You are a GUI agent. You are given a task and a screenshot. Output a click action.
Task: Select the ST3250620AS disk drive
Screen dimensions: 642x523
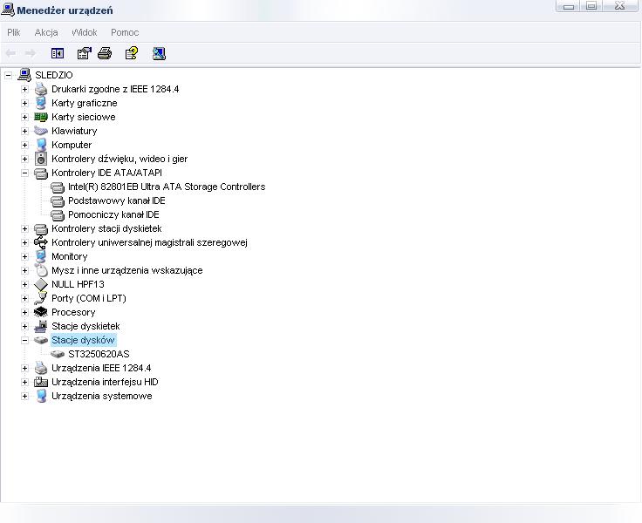click(x=99, y=354)
